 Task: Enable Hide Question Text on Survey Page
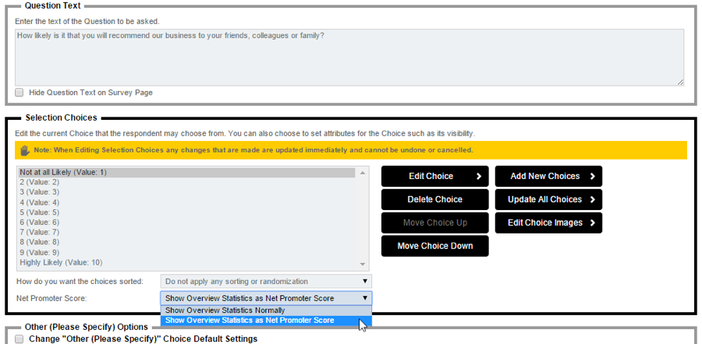19,93
